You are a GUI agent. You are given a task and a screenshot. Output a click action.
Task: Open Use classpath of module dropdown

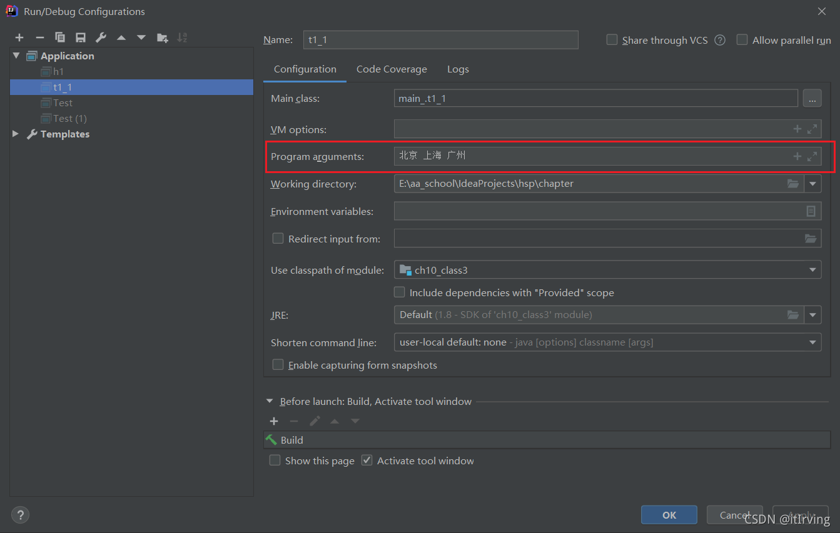coord(812,270)
